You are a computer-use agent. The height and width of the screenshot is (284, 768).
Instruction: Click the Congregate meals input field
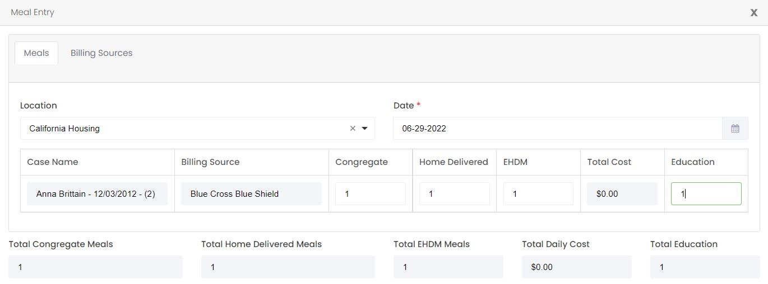click(370, 194)
